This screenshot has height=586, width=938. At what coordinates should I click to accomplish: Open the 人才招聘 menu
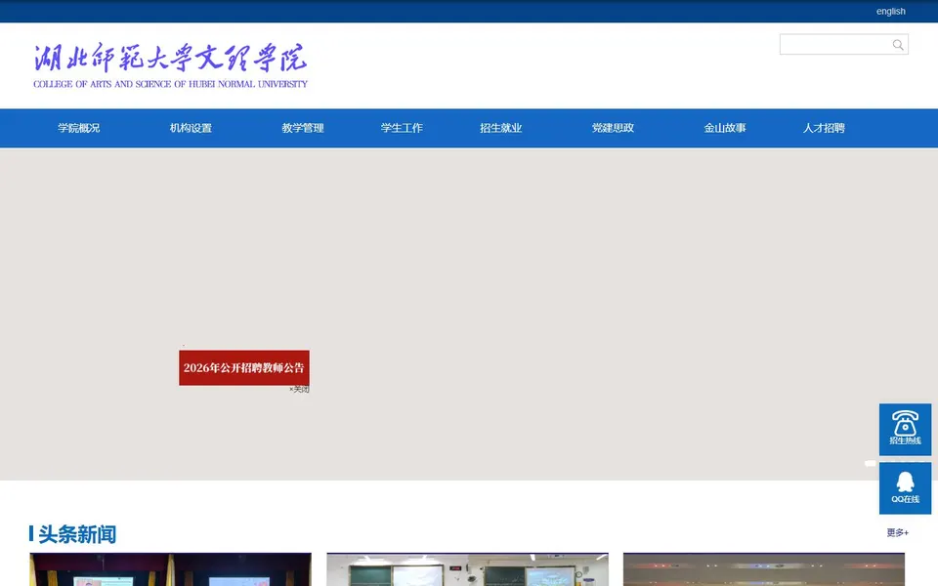[x=824, y=128]
